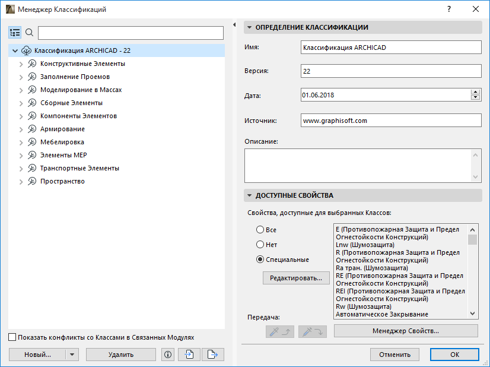Expand Конструктивные Элементы branch

[21, 64]
